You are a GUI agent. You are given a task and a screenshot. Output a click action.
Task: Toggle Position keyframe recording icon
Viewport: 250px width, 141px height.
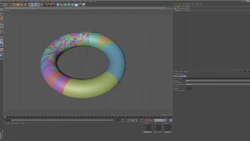(155, 120)
